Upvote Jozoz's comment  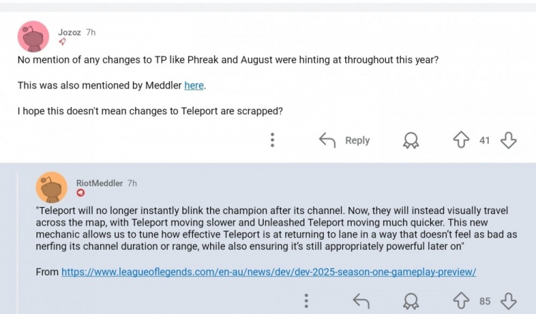tap(461, 140)
